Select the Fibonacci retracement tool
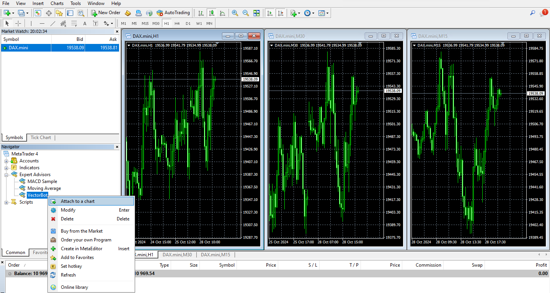Image resolution: width=550 pixels, height=293 pixels. (x=74, y=23)
